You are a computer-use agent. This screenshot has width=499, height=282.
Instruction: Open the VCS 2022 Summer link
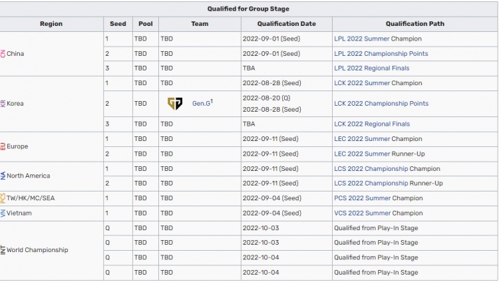click(x=362, y=213)
